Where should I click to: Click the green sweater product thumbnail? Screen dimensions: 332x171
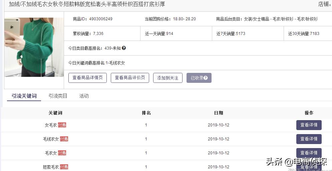tap(34, 47)
